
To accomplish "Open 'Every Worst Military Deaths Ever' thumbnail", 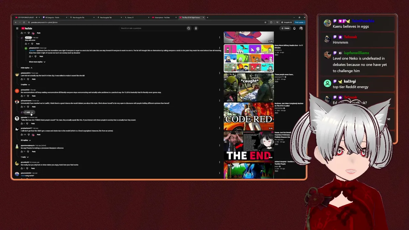I will coord(249,58).
